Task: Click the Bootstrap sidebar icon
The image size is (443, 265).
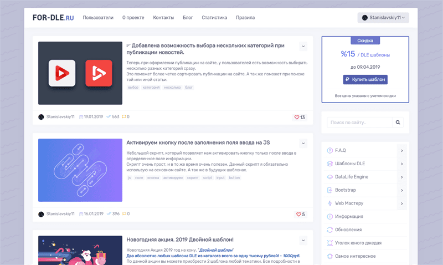Action: click(330, 190)
